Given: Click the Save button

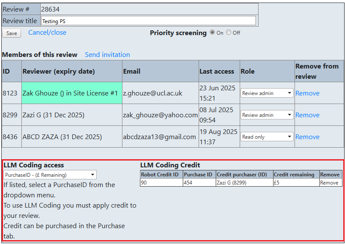Looking at the screenshot, I should 12,33.
